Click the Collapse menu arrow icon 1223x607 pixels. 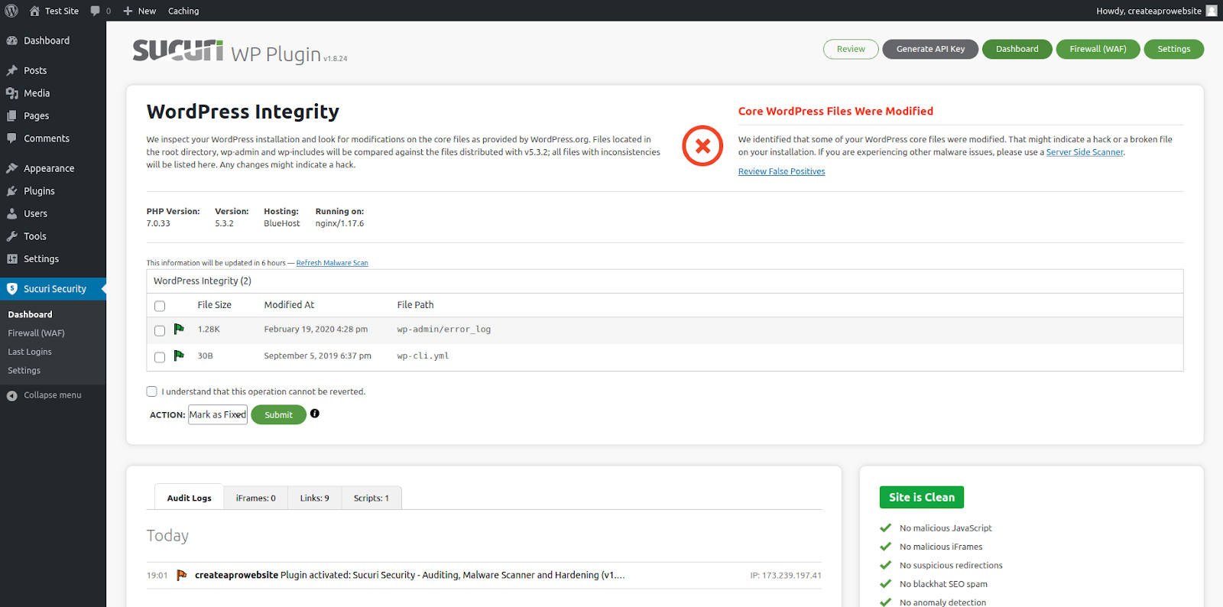pos(12,395)
